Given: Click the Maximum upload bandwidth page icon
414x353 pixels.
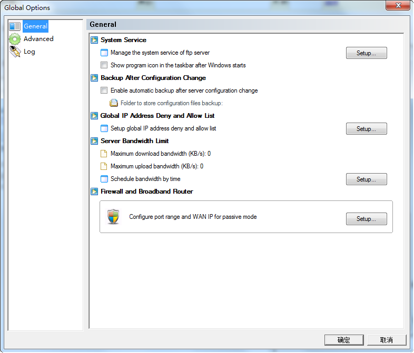Looking at the screenshot, I should [x=104, y=166].
